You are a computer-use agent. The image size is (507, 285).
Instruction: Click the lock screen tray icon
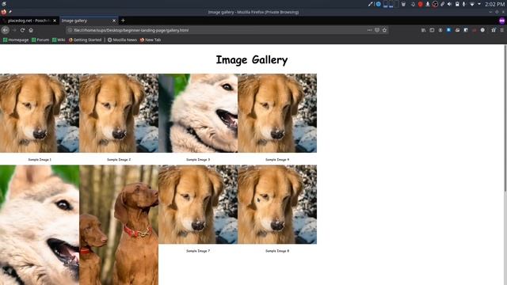tap(457, 4)
